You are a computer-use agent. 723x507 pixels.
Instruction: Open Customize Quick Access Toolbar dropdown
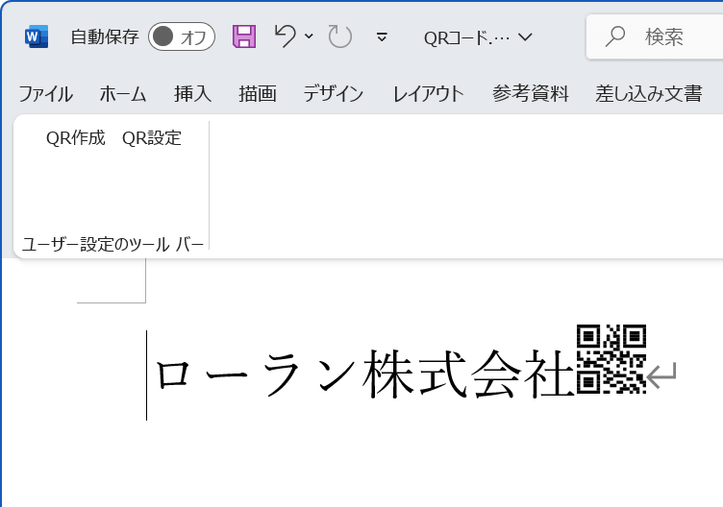click(x=382, y=36)
